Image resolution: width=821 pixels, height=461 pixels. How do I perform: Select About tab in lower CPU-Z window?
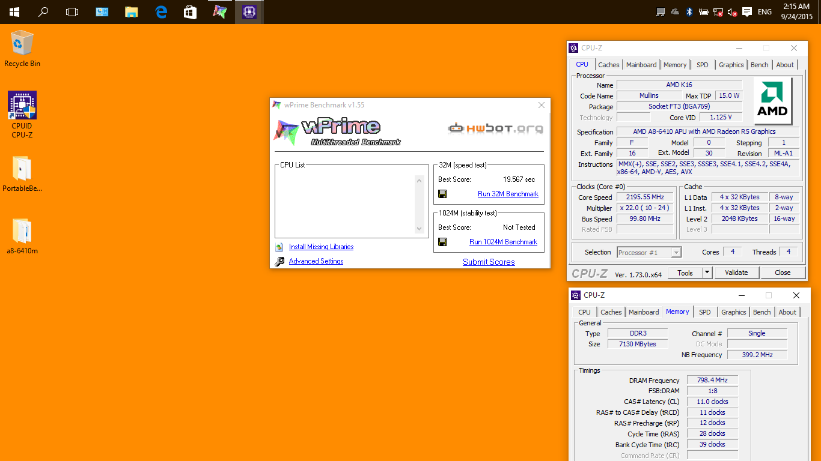pos(787,312)
